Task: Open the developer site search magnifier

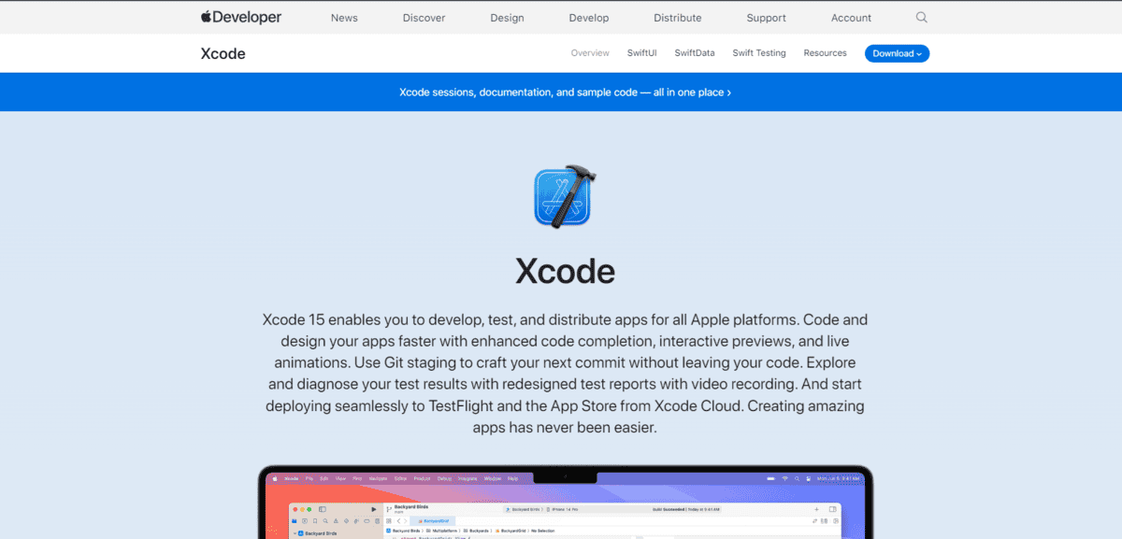Action: [922, 17]
